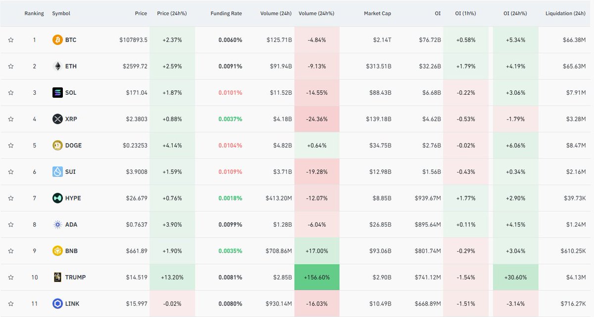This screenshot has width=594, height=317.
Task: Favorite HYPE with its star
Action: 11,198
